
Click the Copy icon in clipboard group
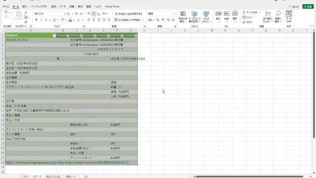coord(26,17)
